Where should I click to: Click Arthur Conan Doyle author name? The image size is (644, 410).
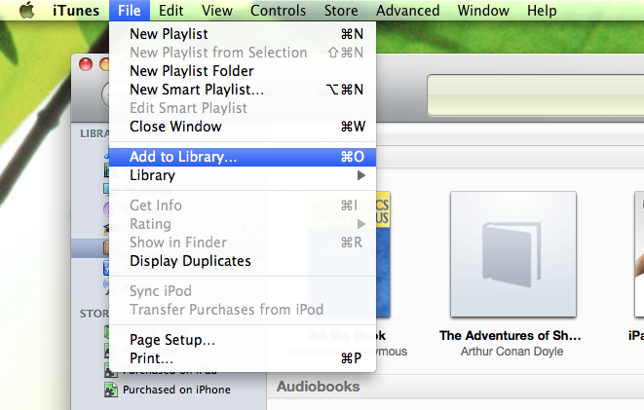point(511,352)
